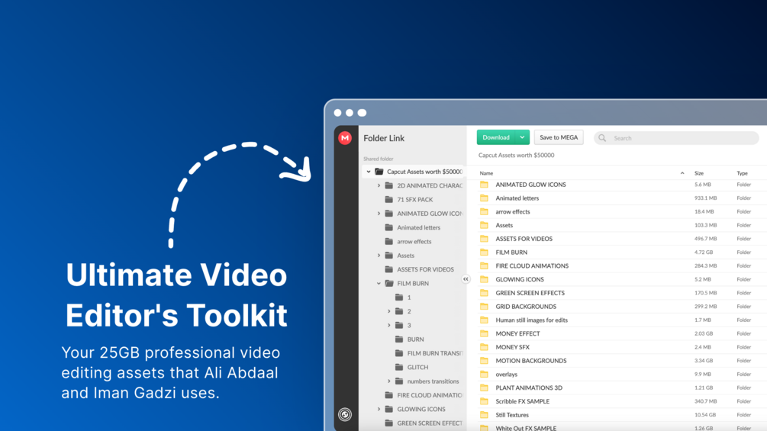This screenshot has height=431, width=767.
Task: Select 71 SFX PACK in folder tree
Action: coord(415,199)
